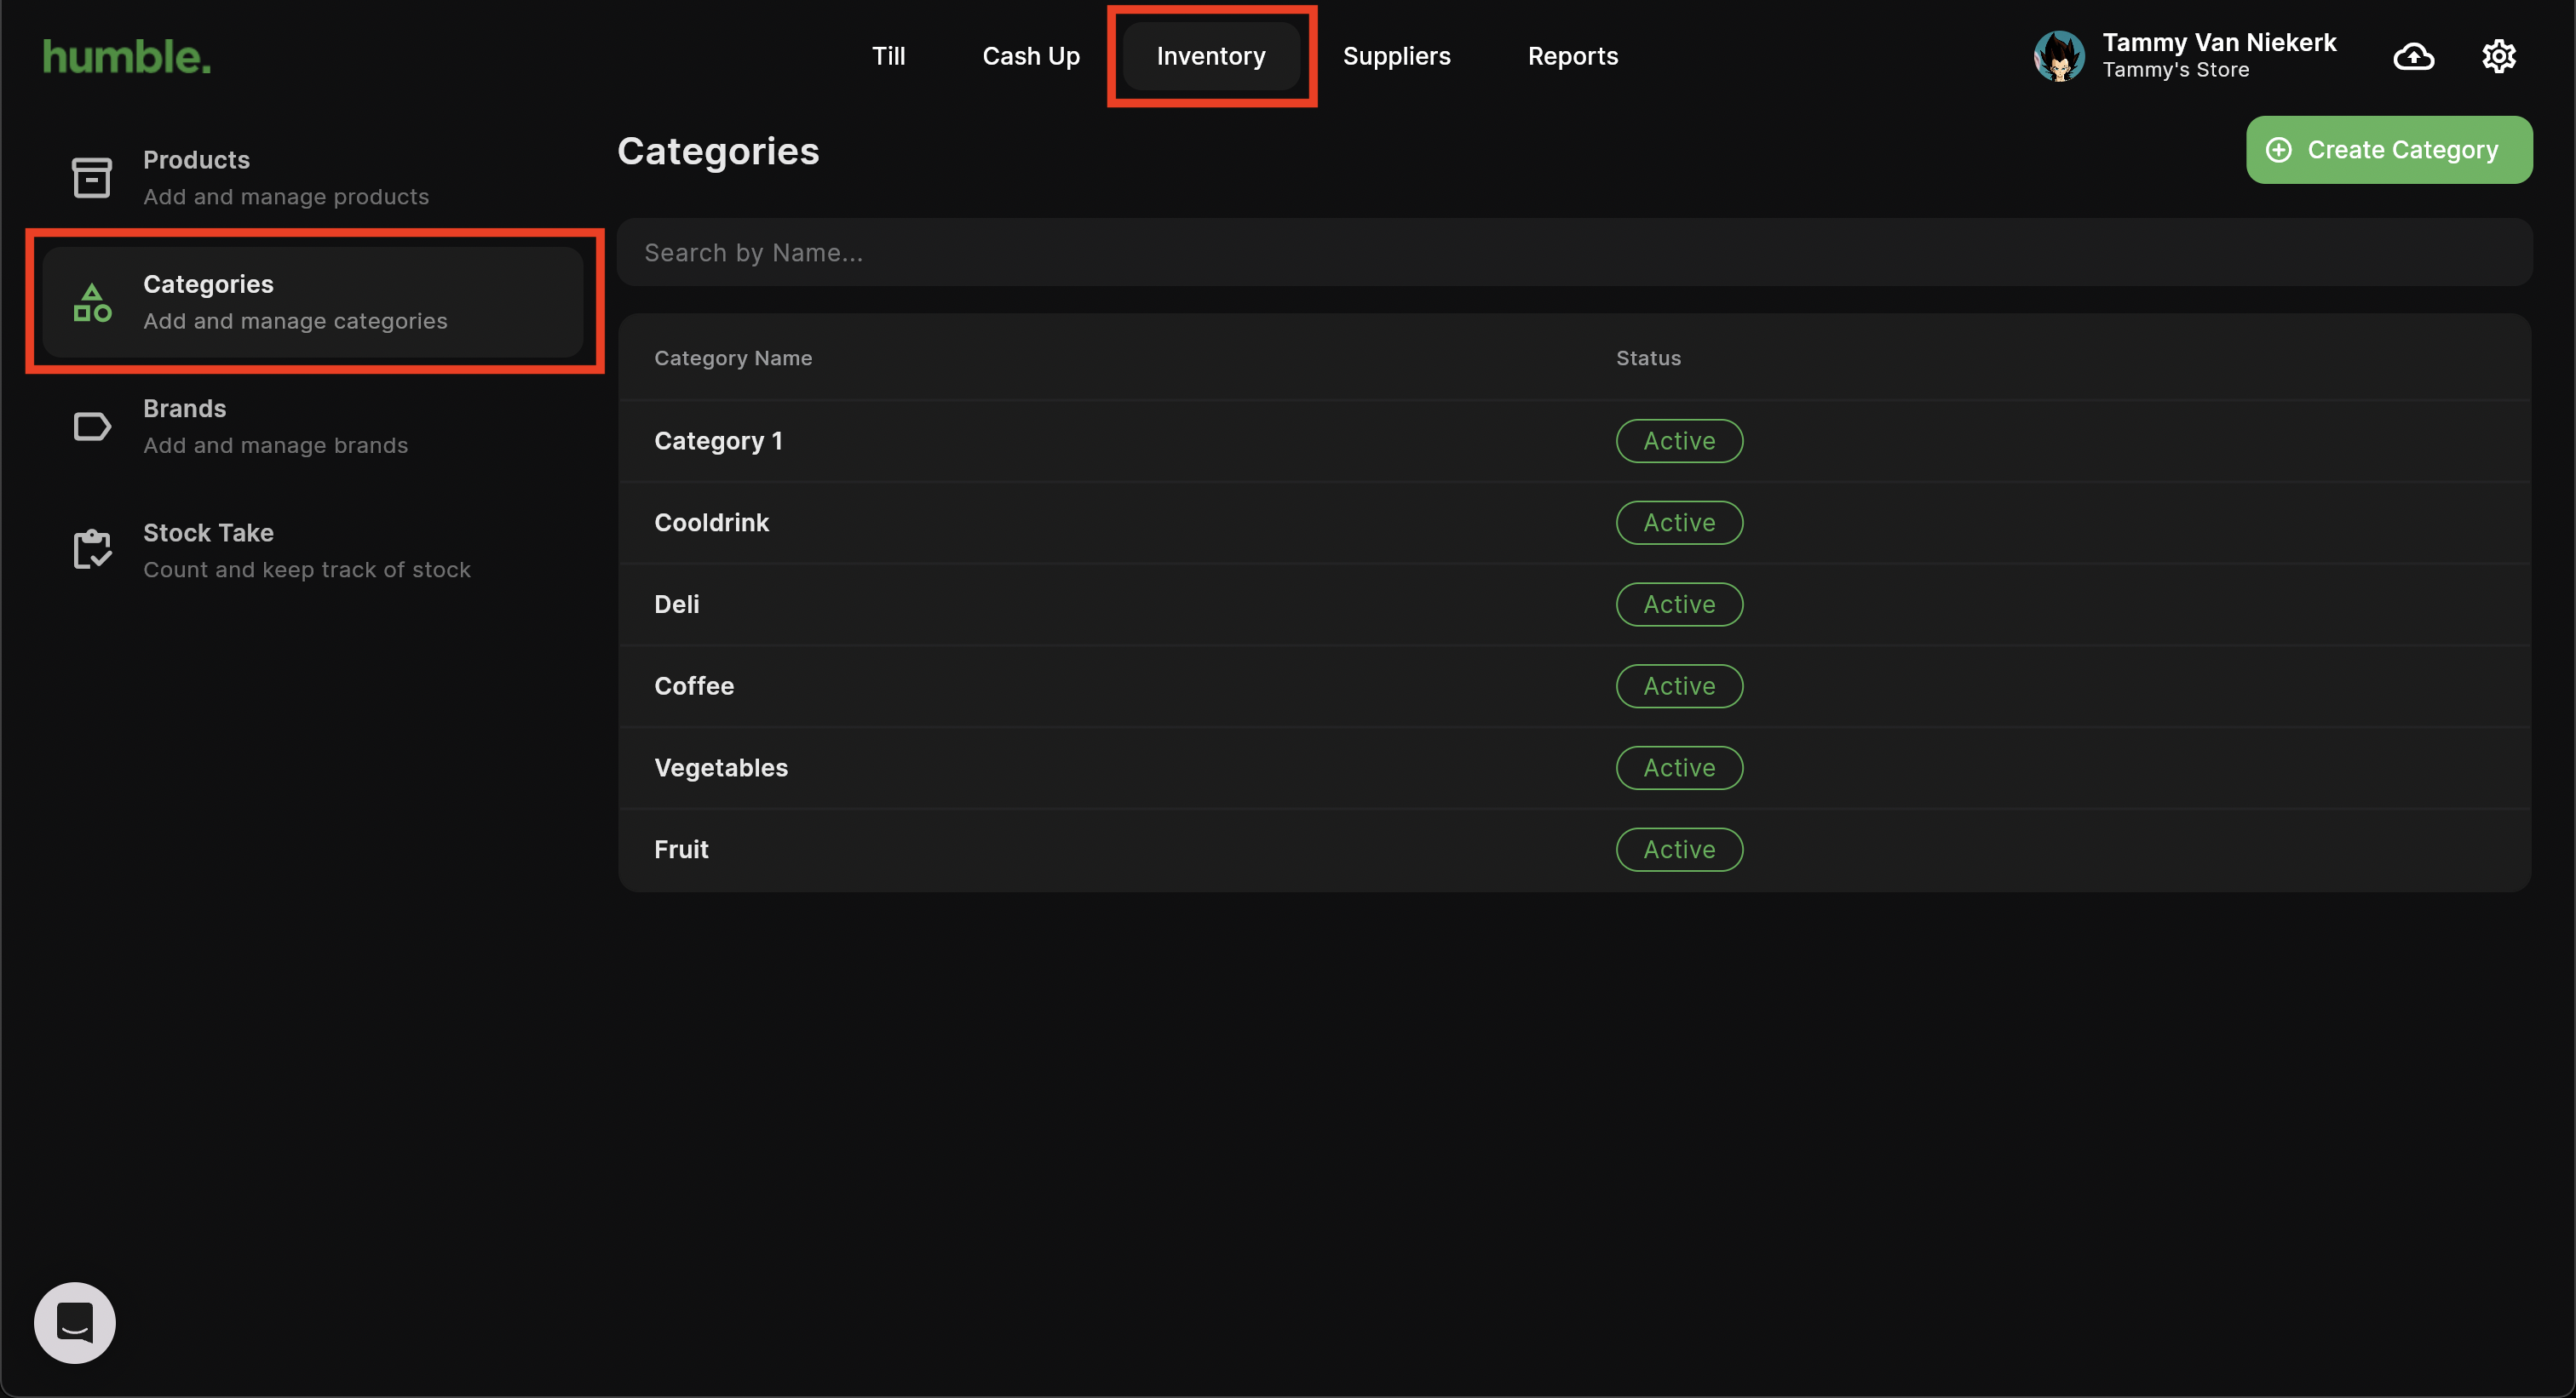Open the Cooldrink category row
This screenshot has width=2576, height=1398.
[1574, 523]
